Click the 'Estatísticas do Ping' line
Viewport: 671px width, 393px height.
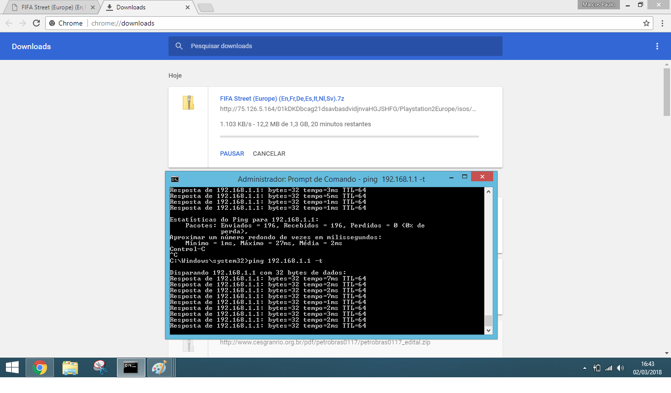click(244, 220)
